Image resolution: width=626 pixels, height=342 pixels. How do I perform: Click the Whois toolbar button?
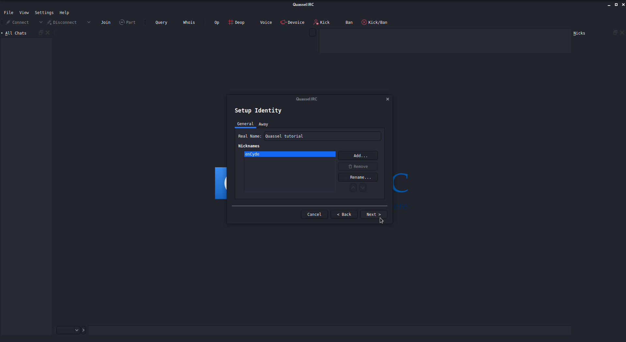189,22
